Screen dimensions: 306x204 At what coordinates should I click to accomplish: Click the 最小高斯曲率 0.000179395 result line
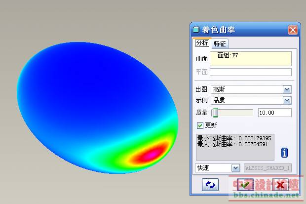click(234, 138)
